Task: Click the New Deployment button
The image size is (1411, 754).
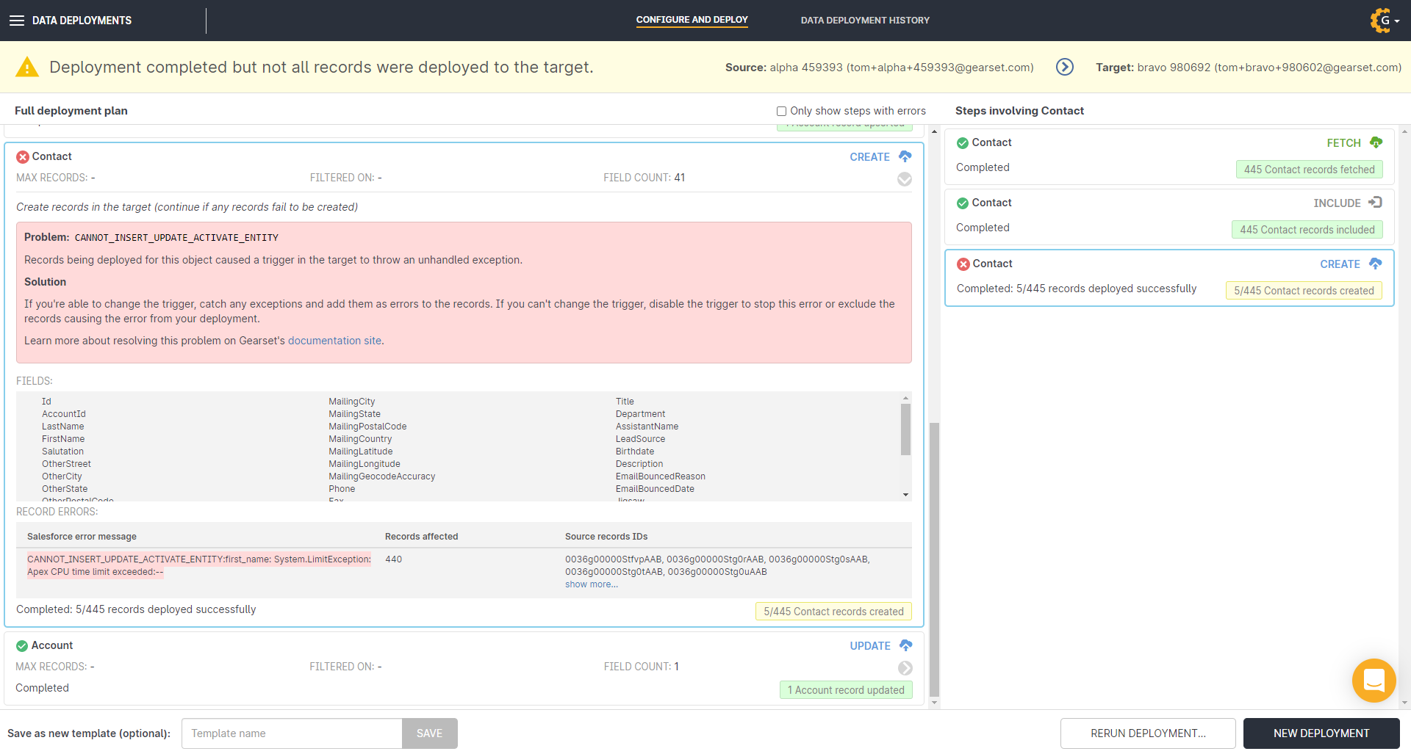Action: click(1321, 733)
